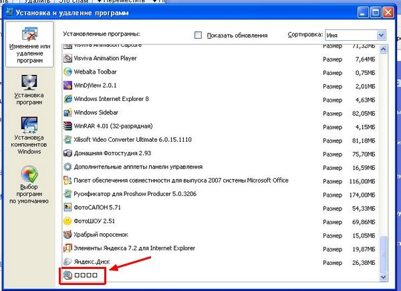
Task: Click the Элементы Яндекса 7.2 icon
Action: coord(68,248)
